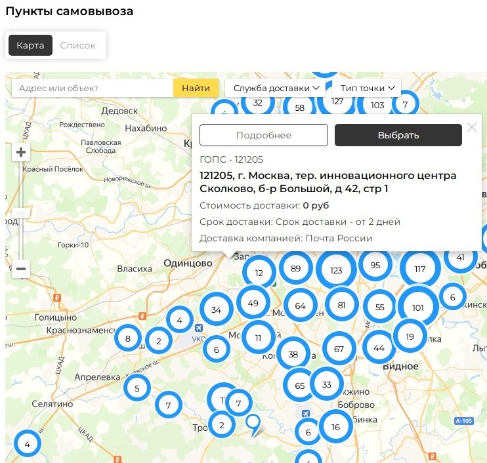This screenshot has width=487, height=463.
Task: Click the VKO airport icon on map
Action: tap(198, 328)
